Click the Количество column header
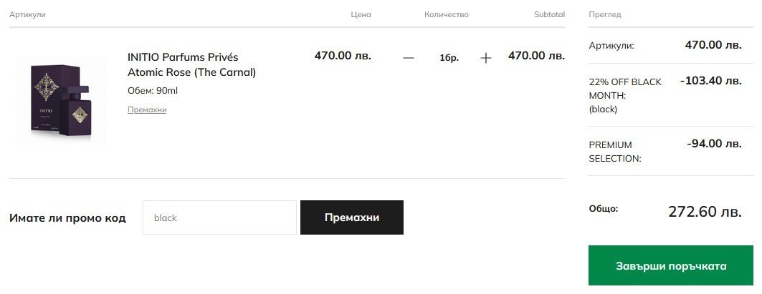 click(x=446, y=14)
